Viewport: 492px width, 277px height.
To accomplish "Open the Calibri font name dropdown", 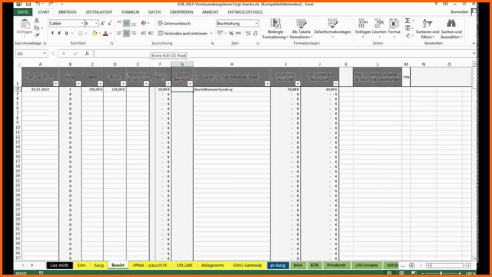I will (81, 23).
